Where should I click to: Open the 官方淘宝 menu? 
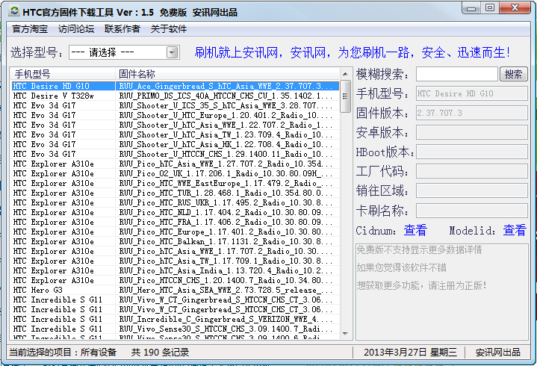(x=30, y=29)
